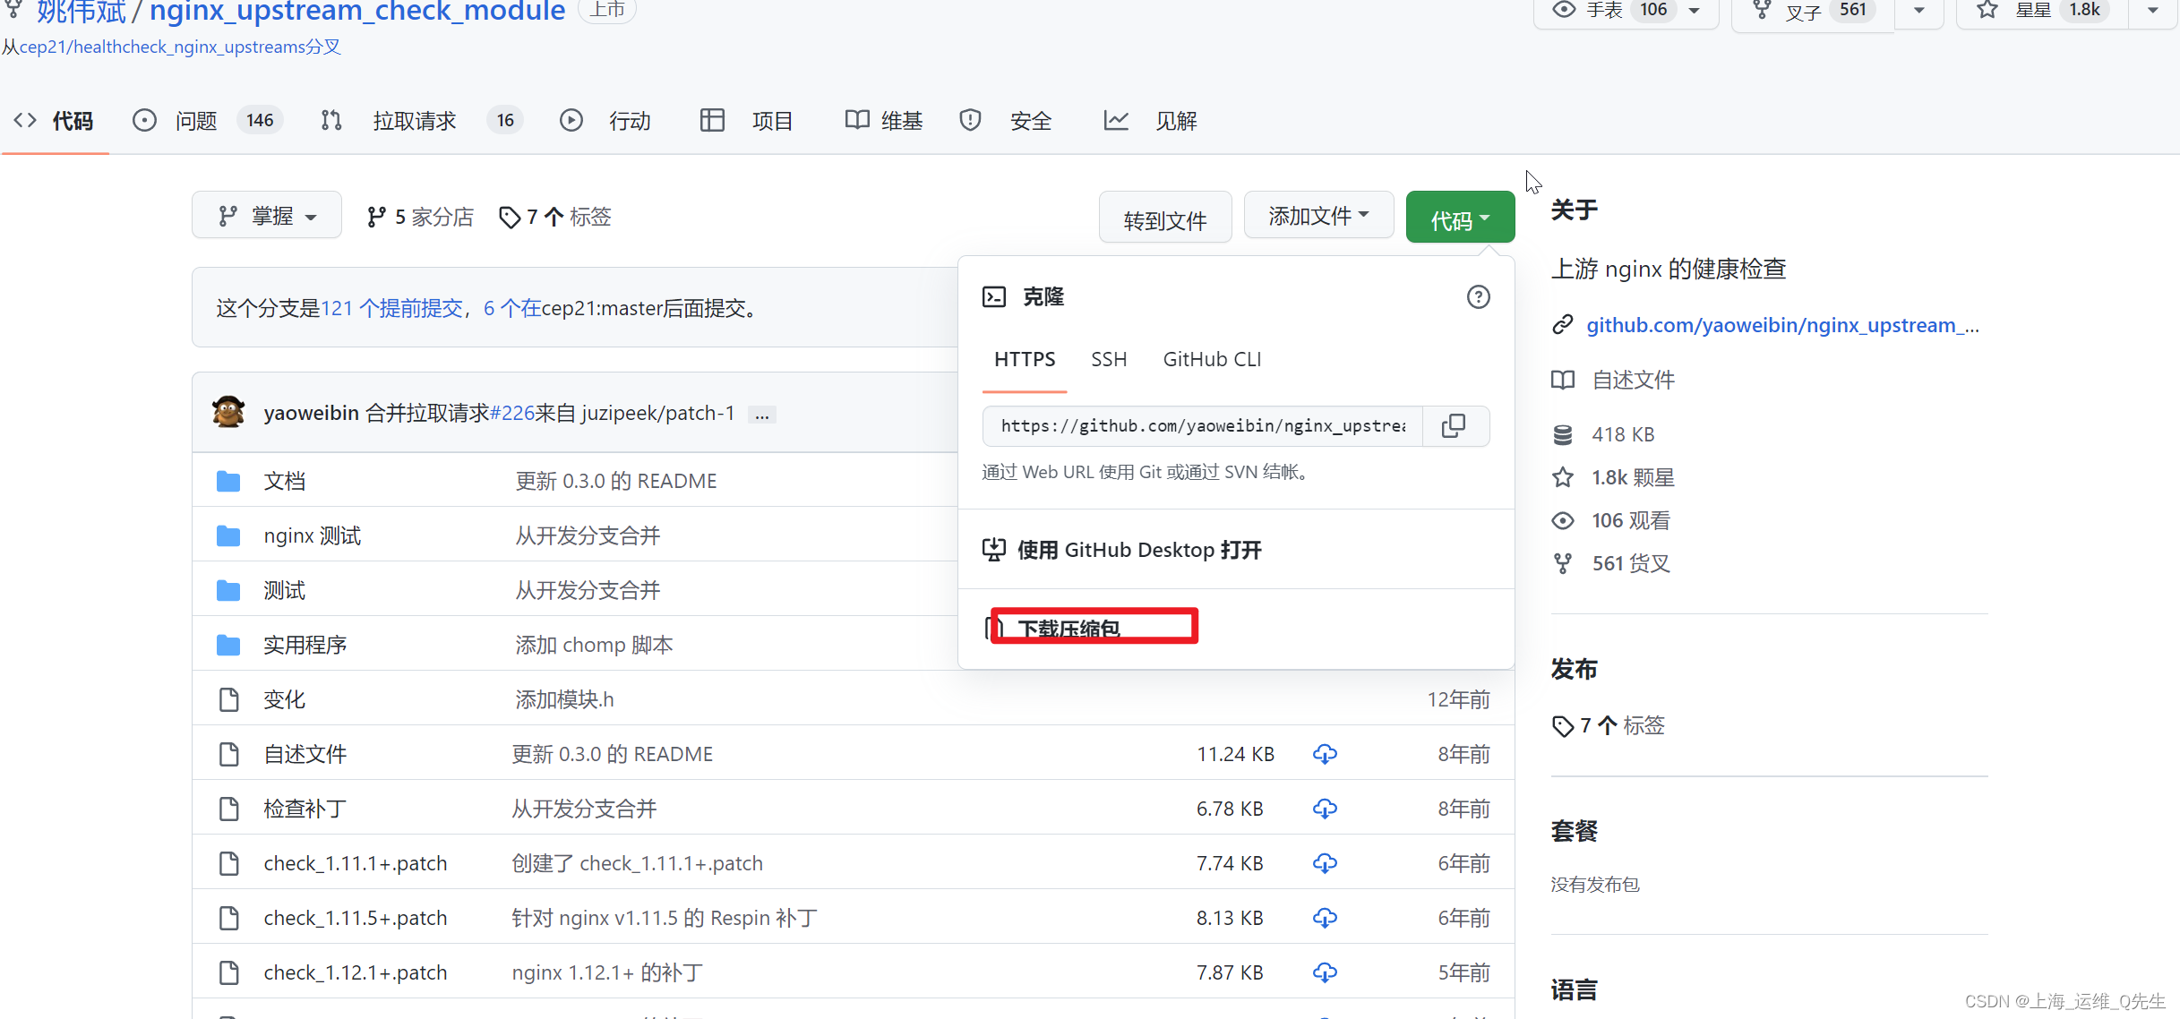Click download cloud icon for 自述文件 row

[1325, 754]
